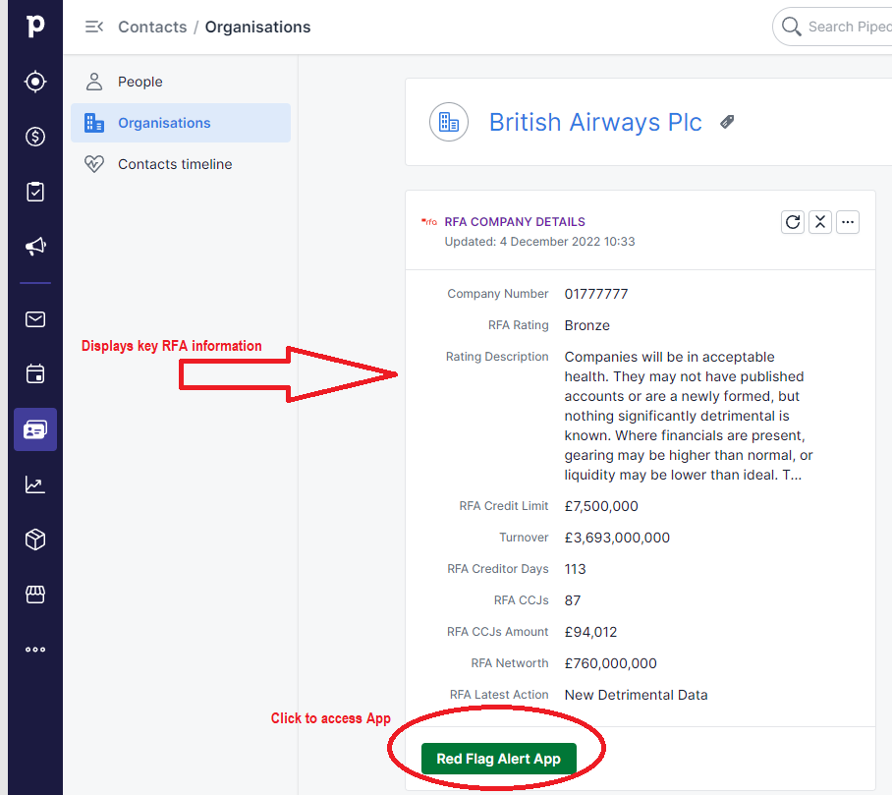Open More three-dots sidebar menu
The image size is (892, 795).
pyautogui.click(x=35, y=650)
